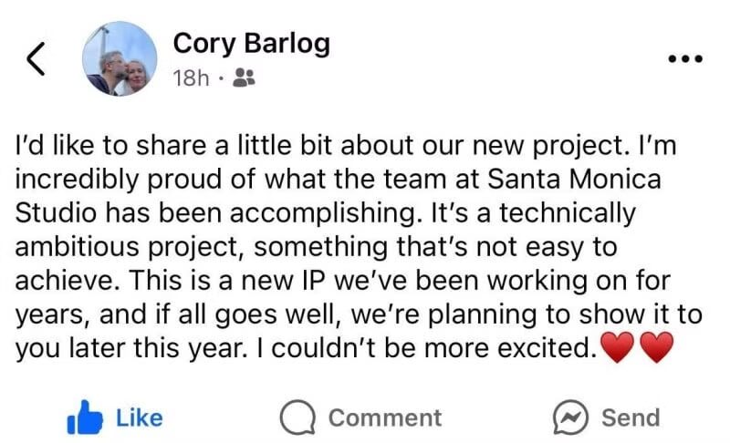Select the Send text label
730x443 pixels.
[x=631, y=417]
